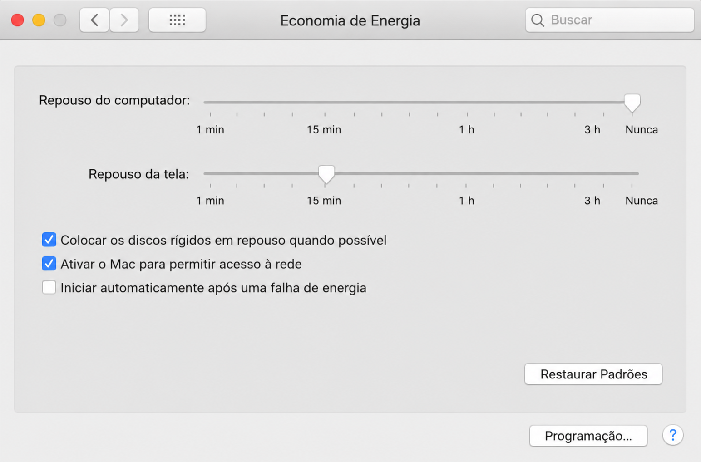Click the Economia de Energia window title

pyautogui.click(x=350, y=20)
